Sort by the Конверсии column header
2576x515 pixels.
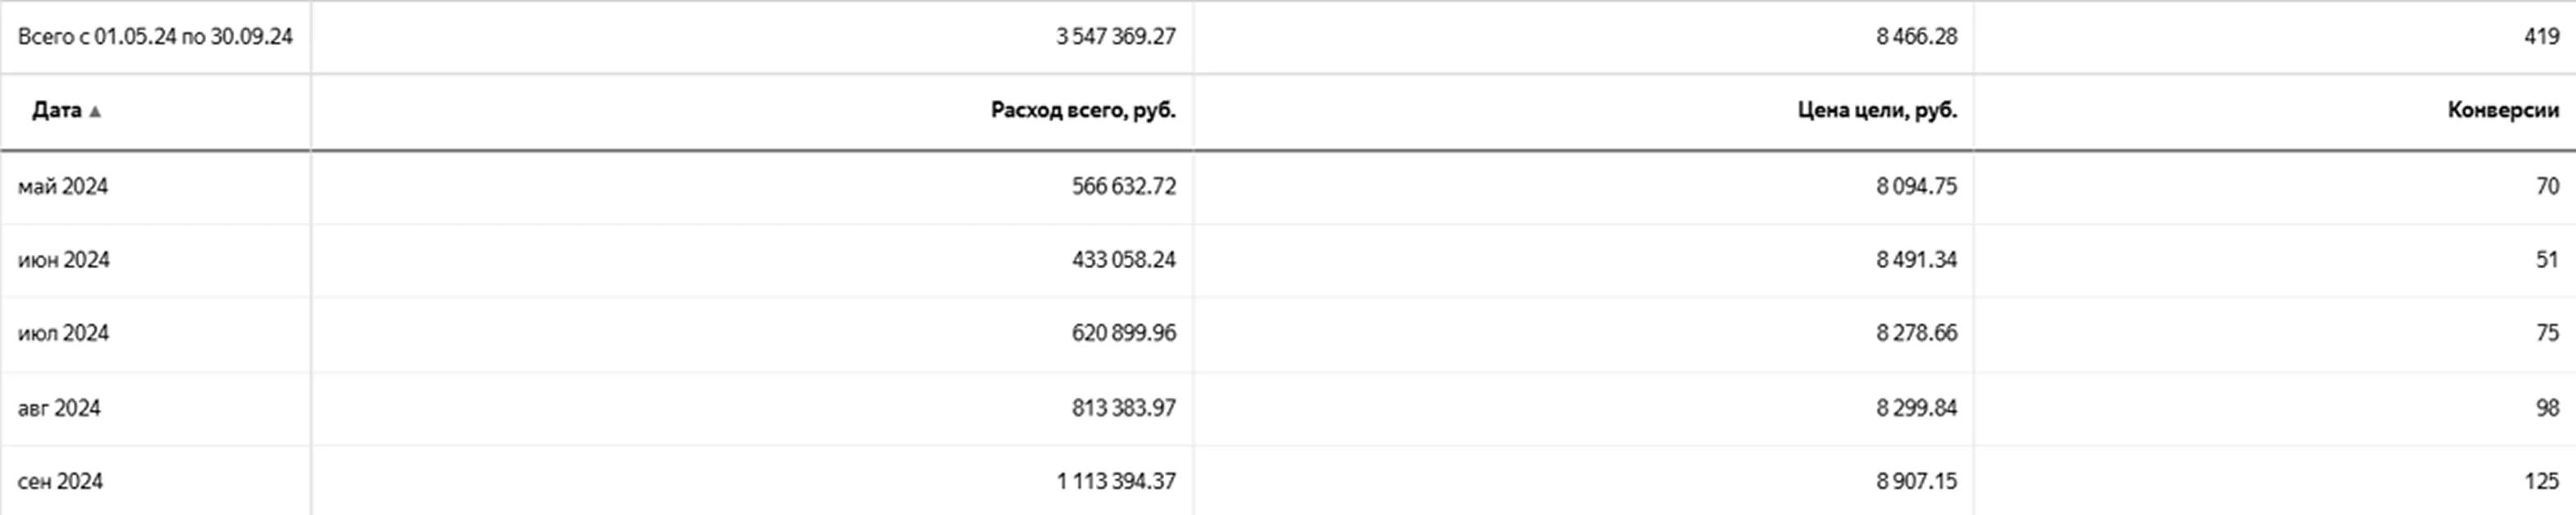[2502, 110]
